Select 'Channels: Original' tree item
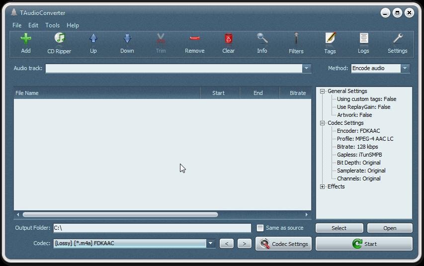This screenshot has width=424, height=266. click(358, 178)
